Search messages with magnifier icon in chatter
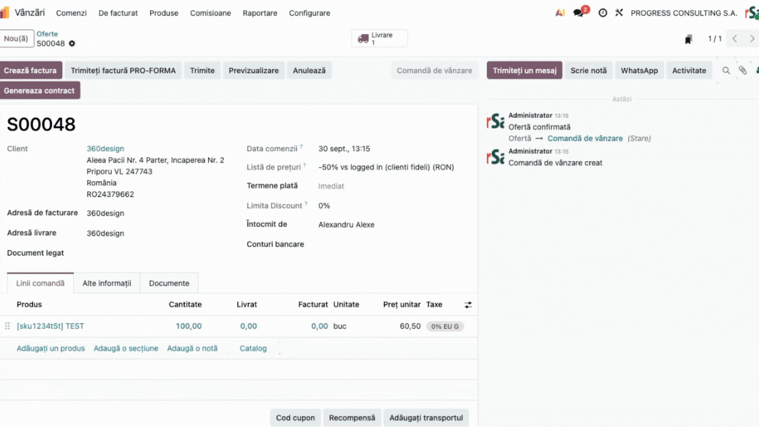 point(726,70)
